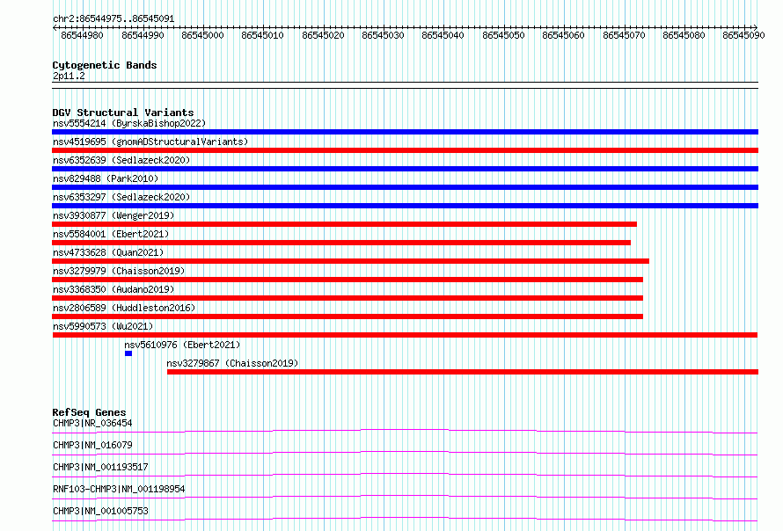Open the CHMP3|NM_001193517 transcript label

point(100,467)
